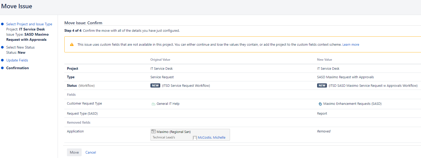421x158 pixels.
Task: Click the Step 4 of 4 instruction text
Action: pyautogui.click(x=122, y=30)
